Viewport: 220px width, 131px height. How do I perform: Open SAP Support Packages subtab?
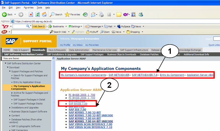coord(92,54)
